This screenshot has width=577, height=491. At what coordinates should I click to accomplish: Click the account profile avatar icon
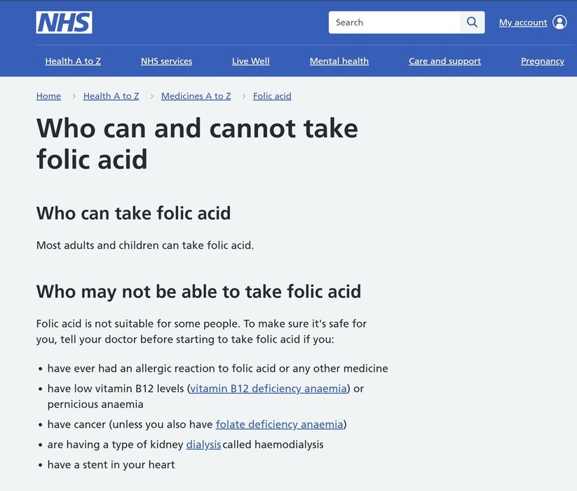(559, 22)
